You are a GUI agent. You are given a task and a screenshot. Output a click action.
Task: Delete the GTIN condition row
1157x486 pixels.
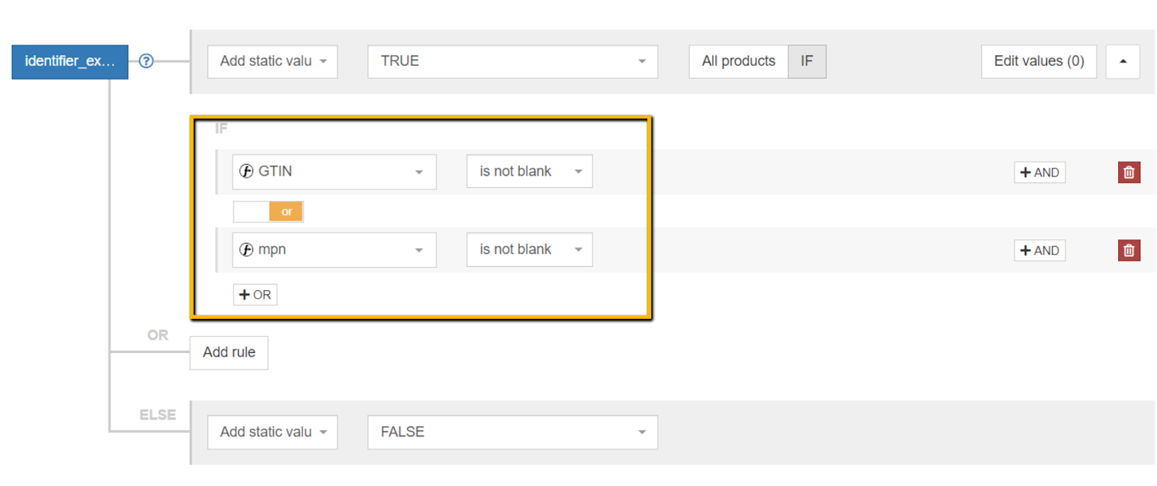1128,172
